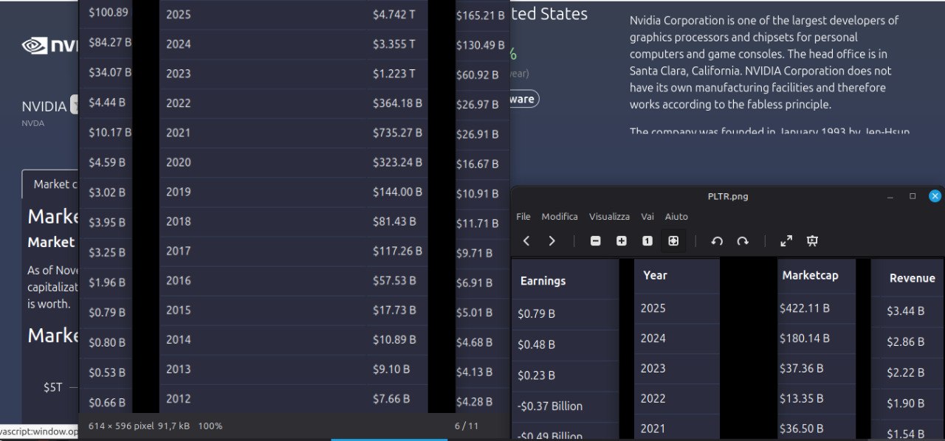Select the Market cap tab on NVIDIA page
The image size is (945, 441).
click(50, 184)
